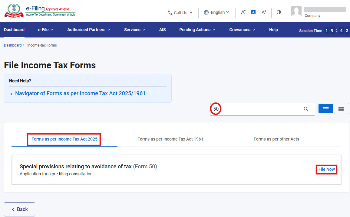The width and height of the screenshot is (350, 217).
Task: Decrease font size with A- icon
Action: (x=243, y=12)
